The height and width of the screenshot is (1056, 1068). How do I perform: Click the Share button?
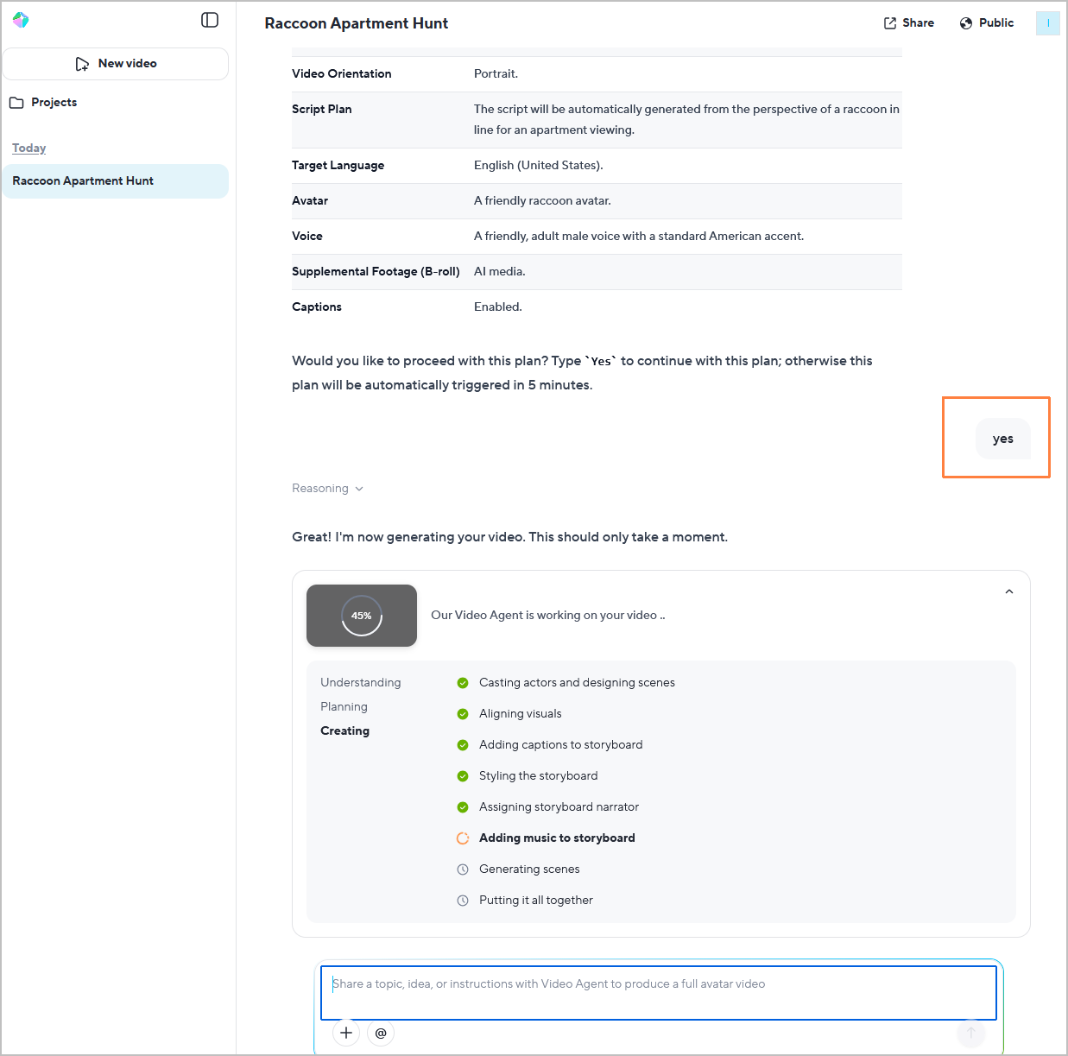908,23
